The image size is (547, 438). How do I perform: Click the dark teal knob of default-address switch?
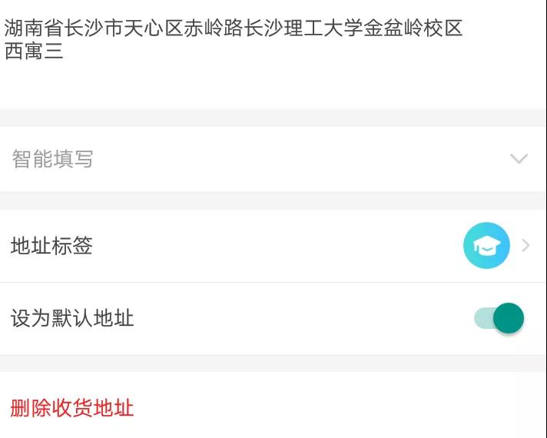[509, 318]
